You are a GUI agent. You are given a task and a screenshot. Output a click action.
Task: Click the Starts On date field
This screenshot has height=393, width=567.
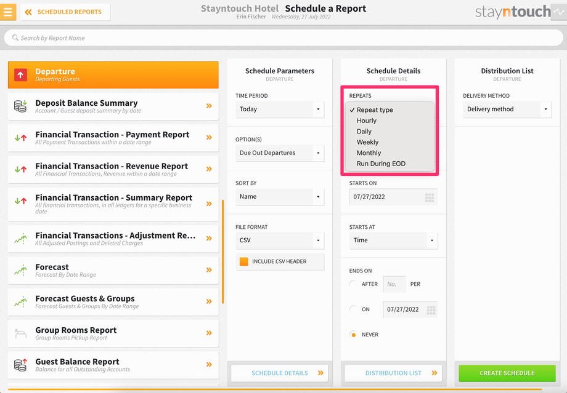[393, 197]
